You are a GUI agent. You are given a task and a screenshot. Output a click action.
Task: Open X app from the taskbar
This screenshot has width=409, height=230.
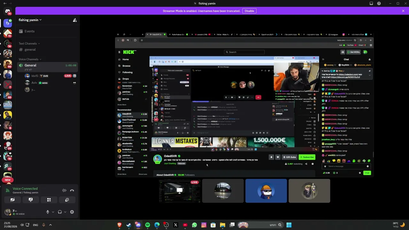click(175, 225)
